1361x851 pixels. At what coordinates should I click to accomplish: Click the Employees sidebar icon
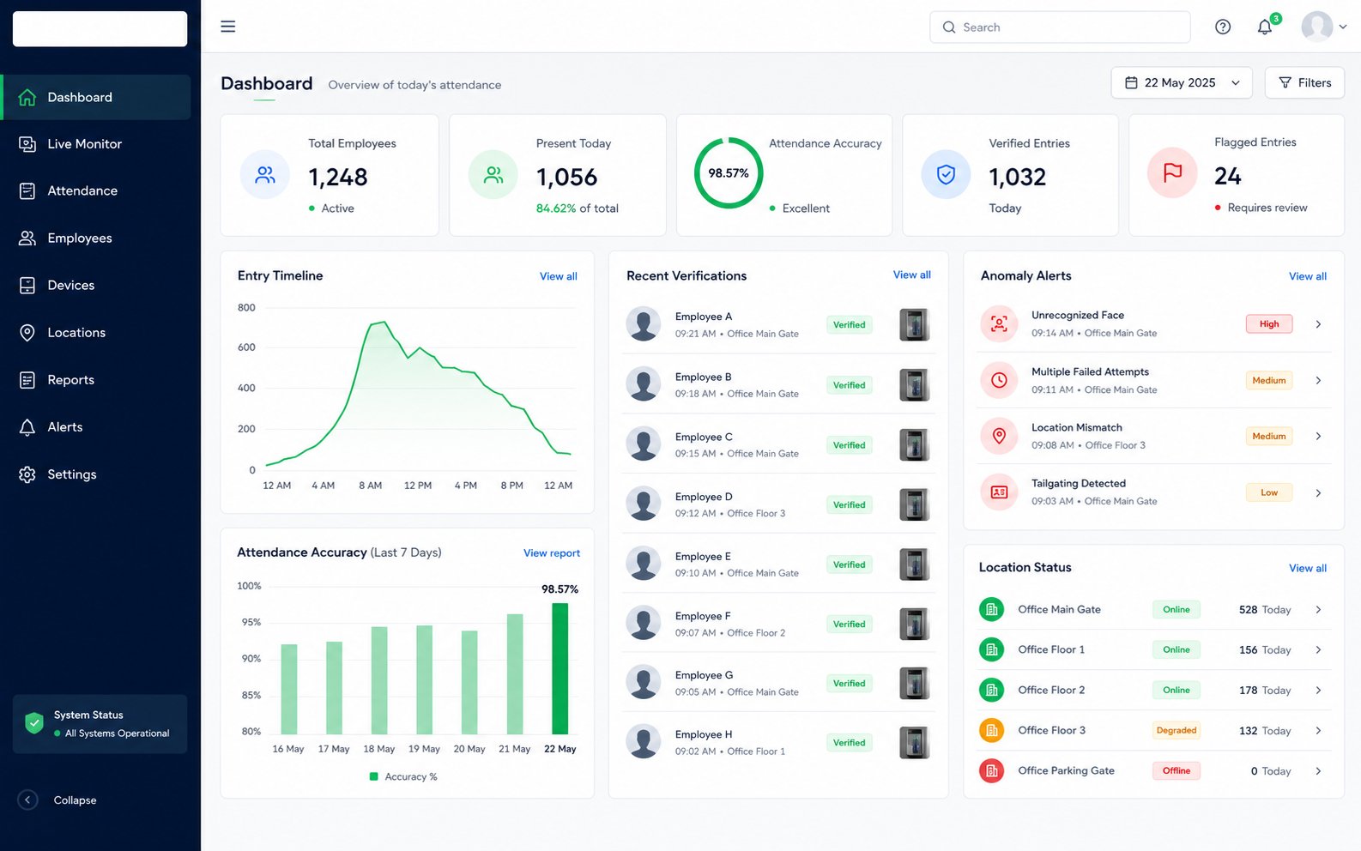[27, 238]
